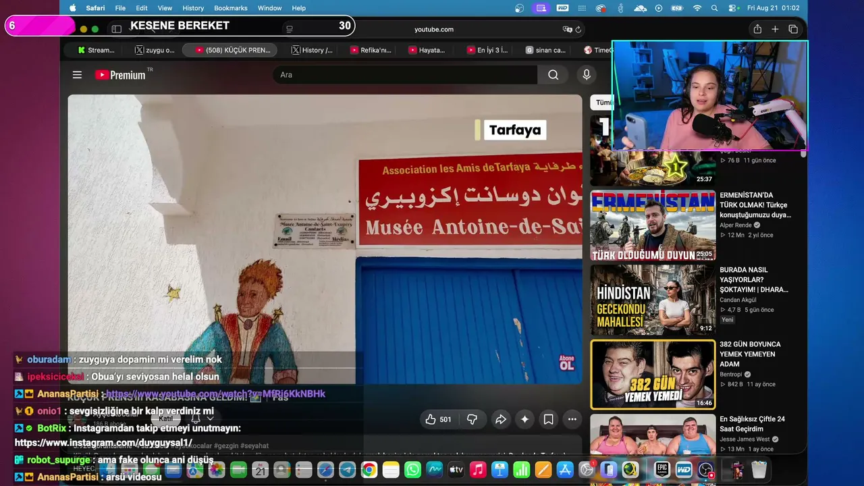Open the Hayata... YouTube tab
The height and width of the screenshot is (486, 864).
pyautogui.click(x=427, y=50)
